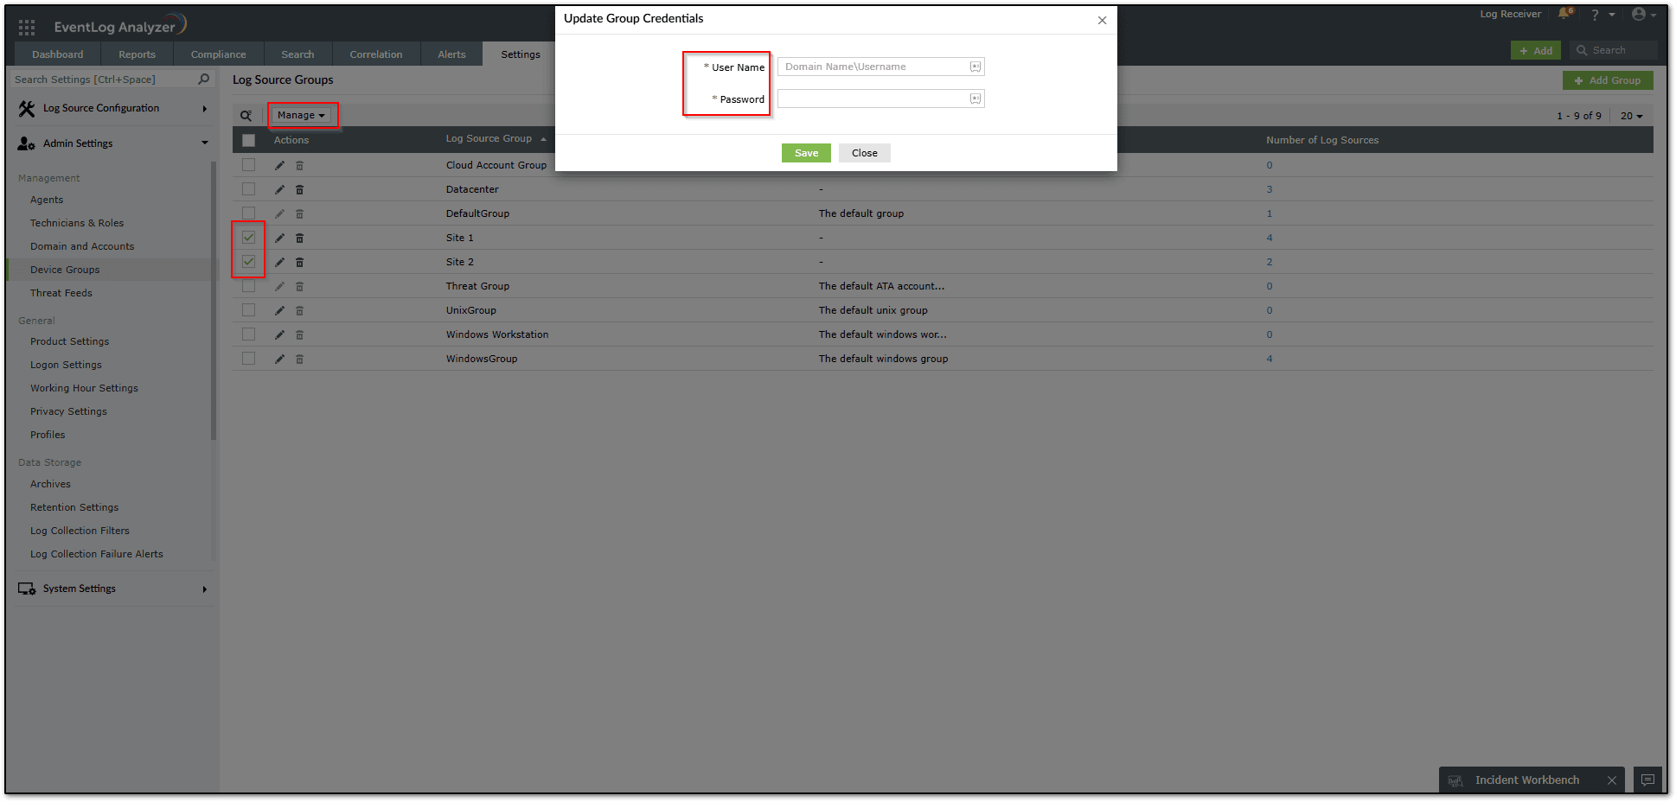Edit the Cloud Account Group row
Image resolution: width=1676 pixels, height=802 pixels.
279,165
